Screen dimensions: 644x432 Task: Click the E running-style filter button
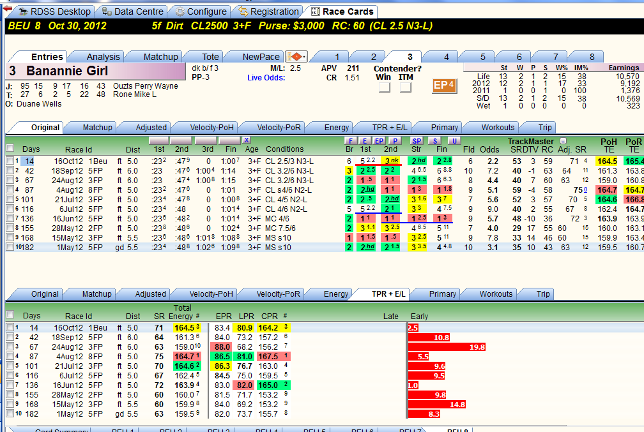(365, 141)
